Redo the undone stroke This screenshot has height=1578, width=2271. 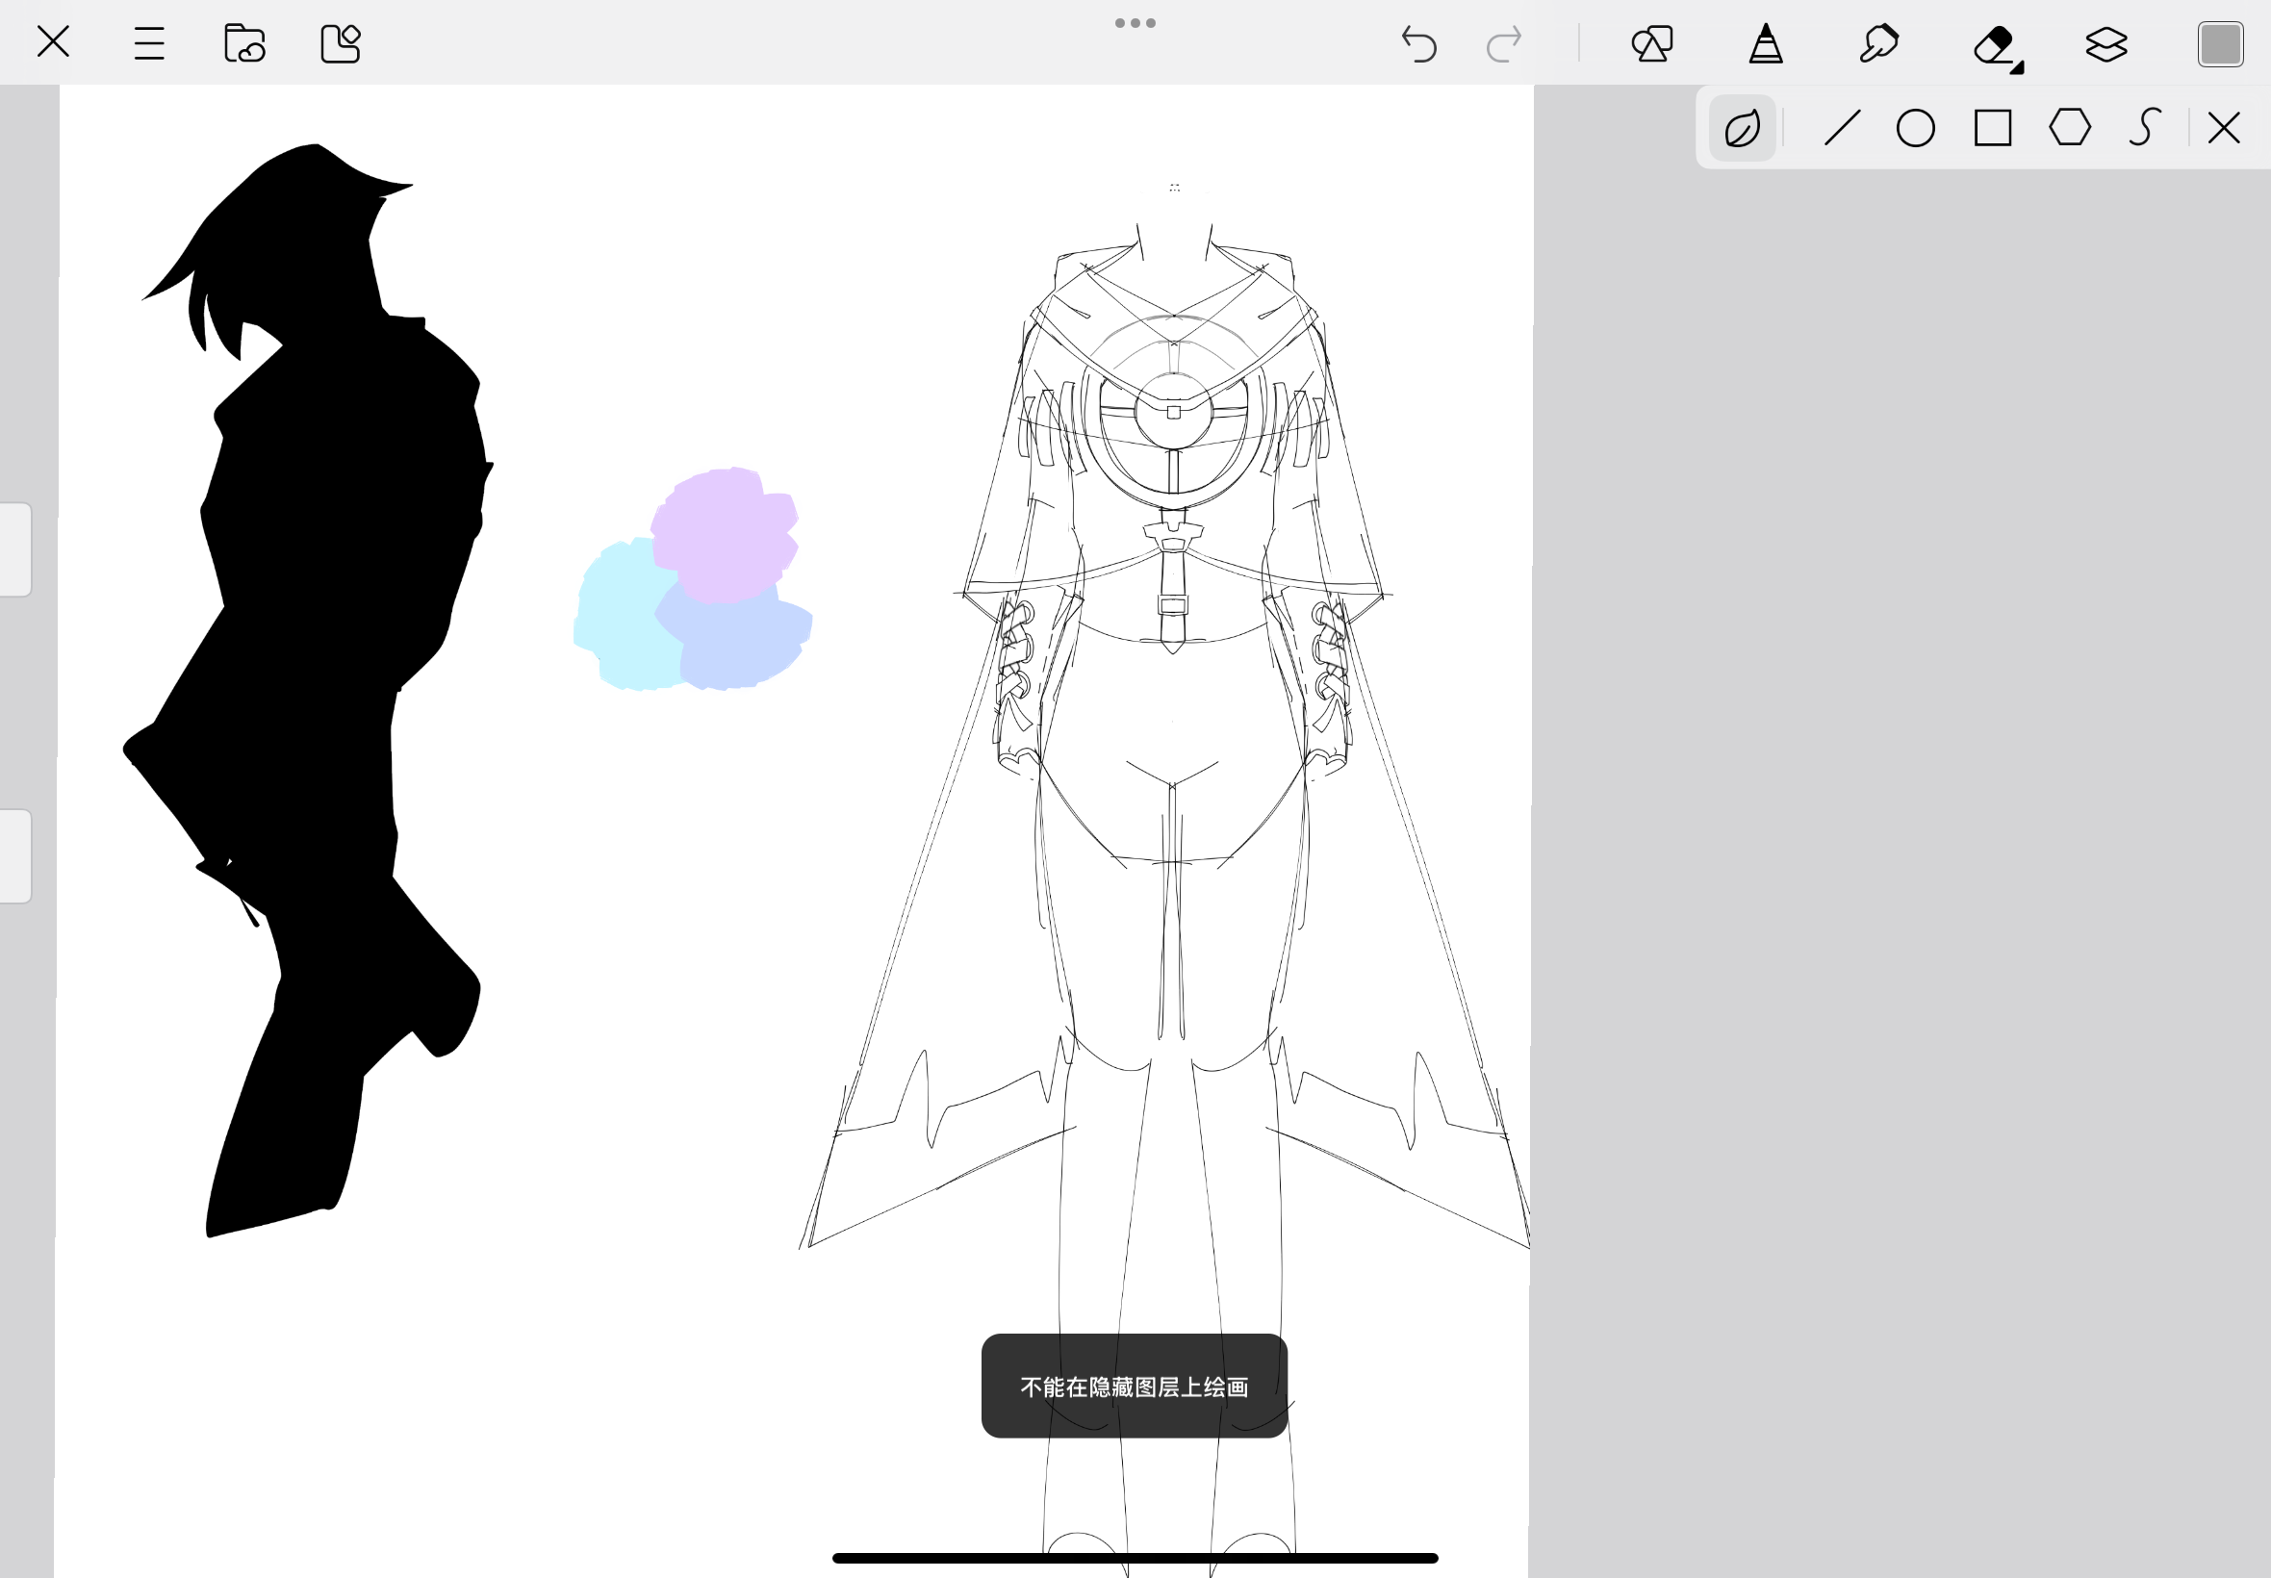coord(1504,43)
